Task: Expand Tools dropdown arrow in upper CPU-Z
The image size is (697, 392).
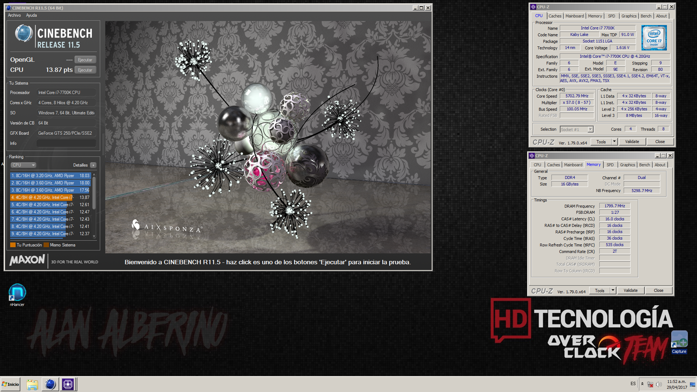Action: [614, 142]
